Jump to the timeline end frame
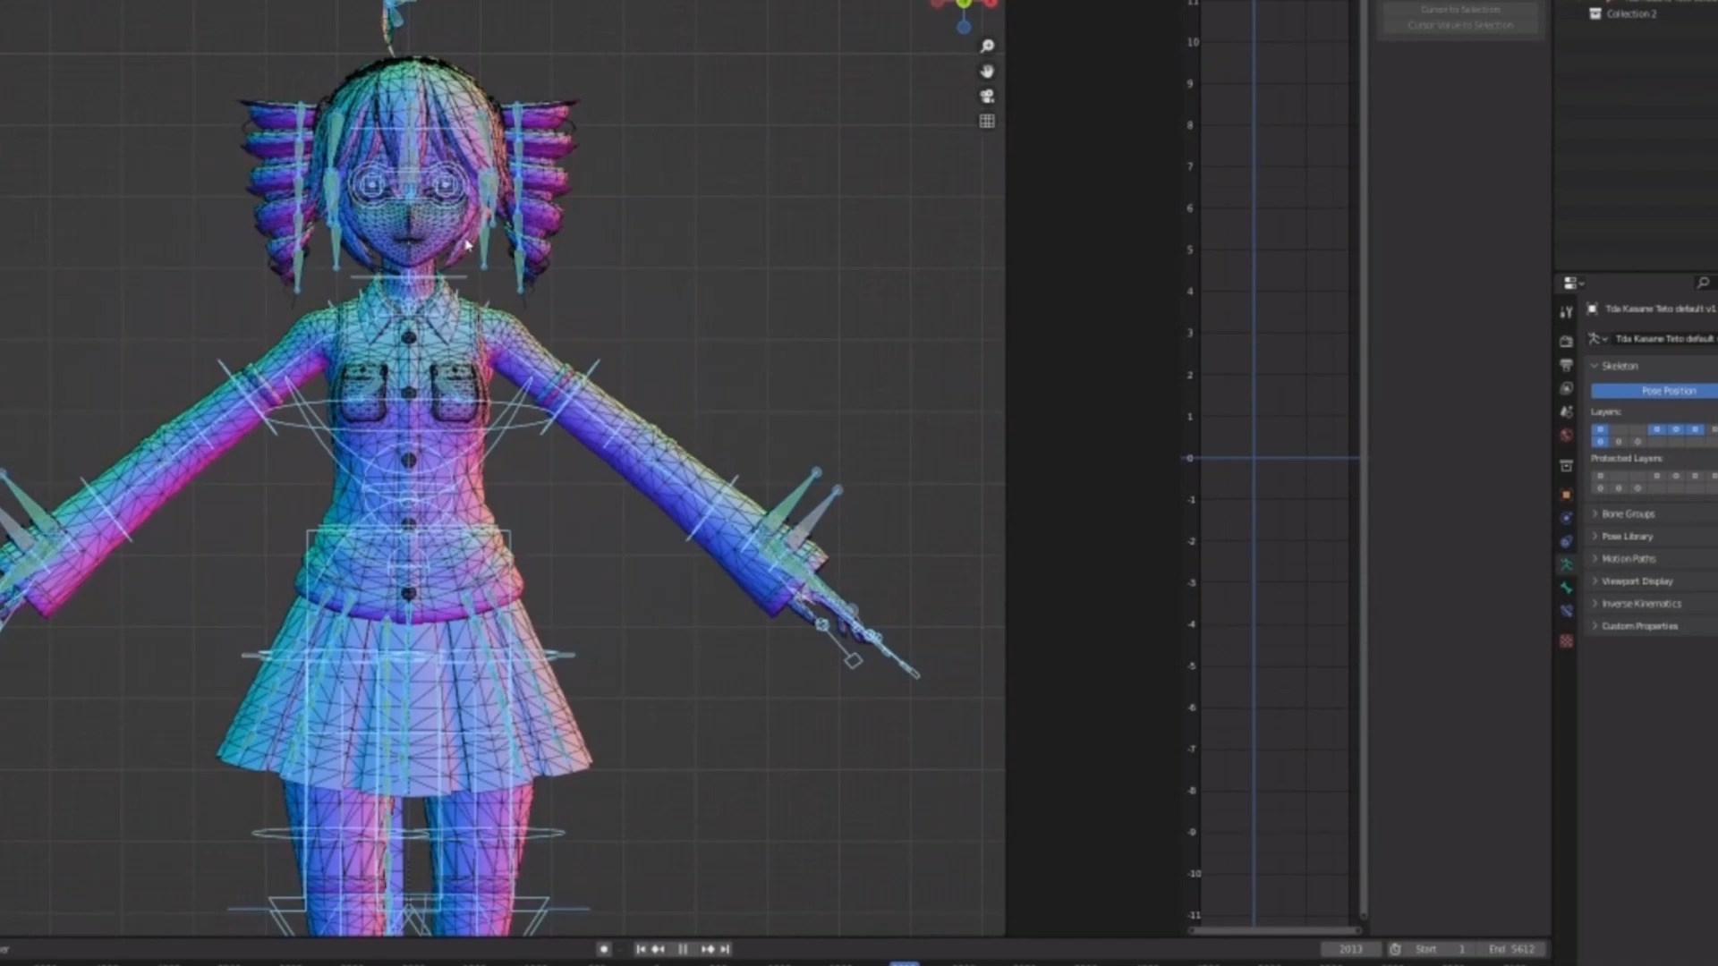Viewport: 1718px width, 966px height. [x=725, y=949]
